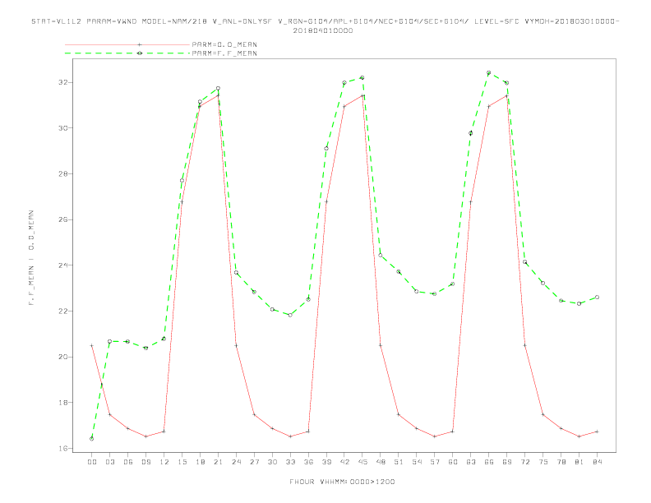This screenshot has width=651, height=503.
Task: Click the y-axis tick label 30
Action: [63, 128]
